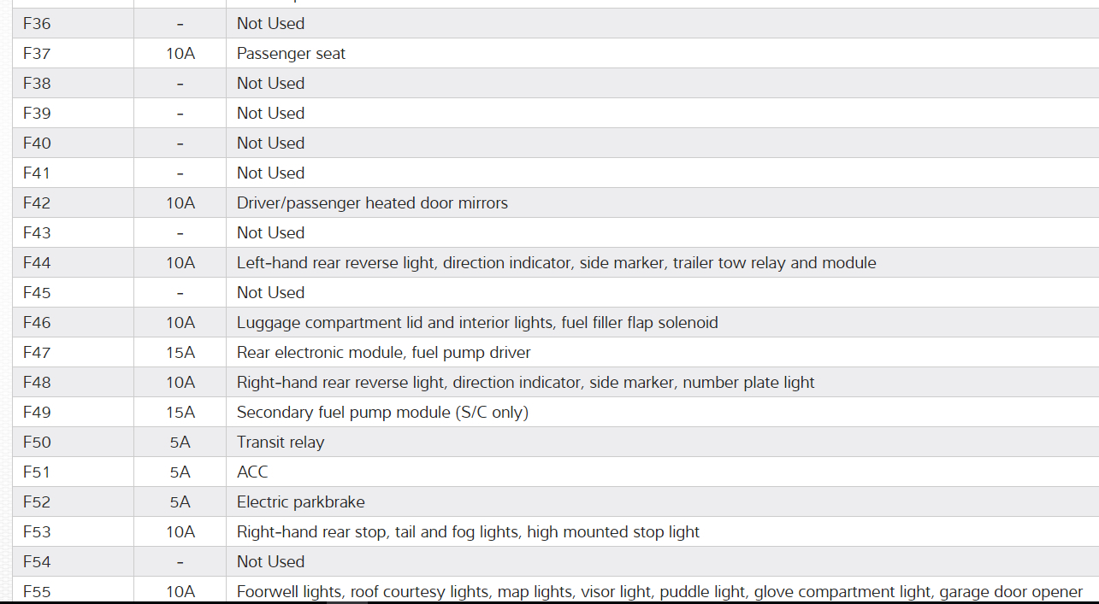The width and height of the screenshot is (1099, 604).
Task: Click the Left-hand rear reverse light description
Action: coord(556,263)
